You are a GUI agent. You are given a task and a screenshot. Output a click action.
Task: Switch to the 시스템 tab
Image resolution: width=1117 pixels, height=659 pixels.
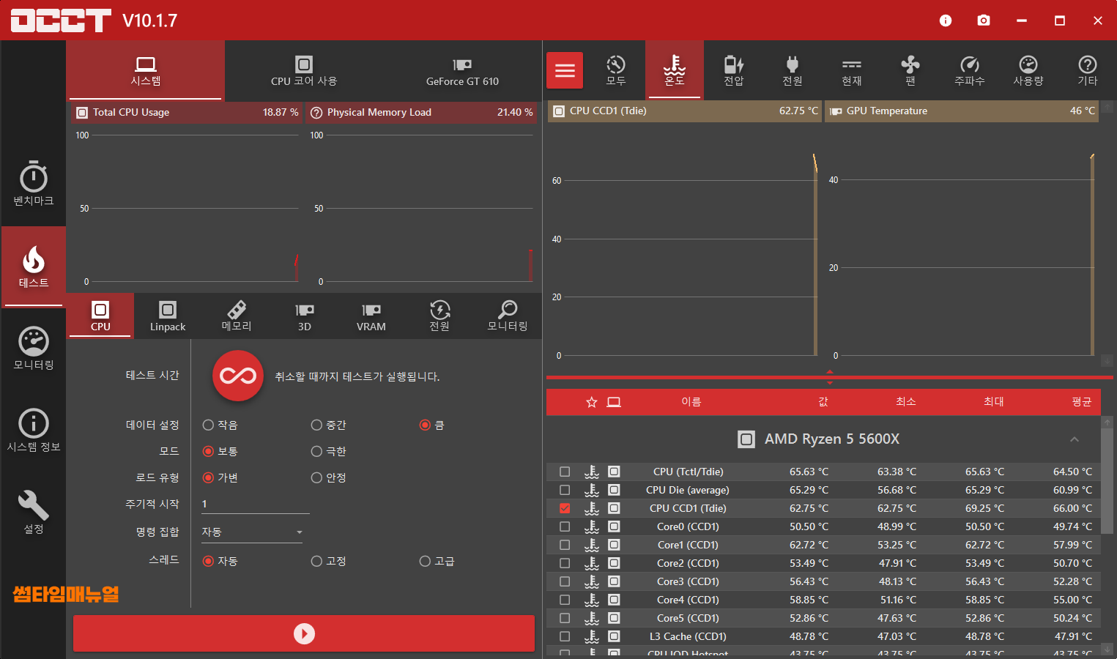pos(146,70)
